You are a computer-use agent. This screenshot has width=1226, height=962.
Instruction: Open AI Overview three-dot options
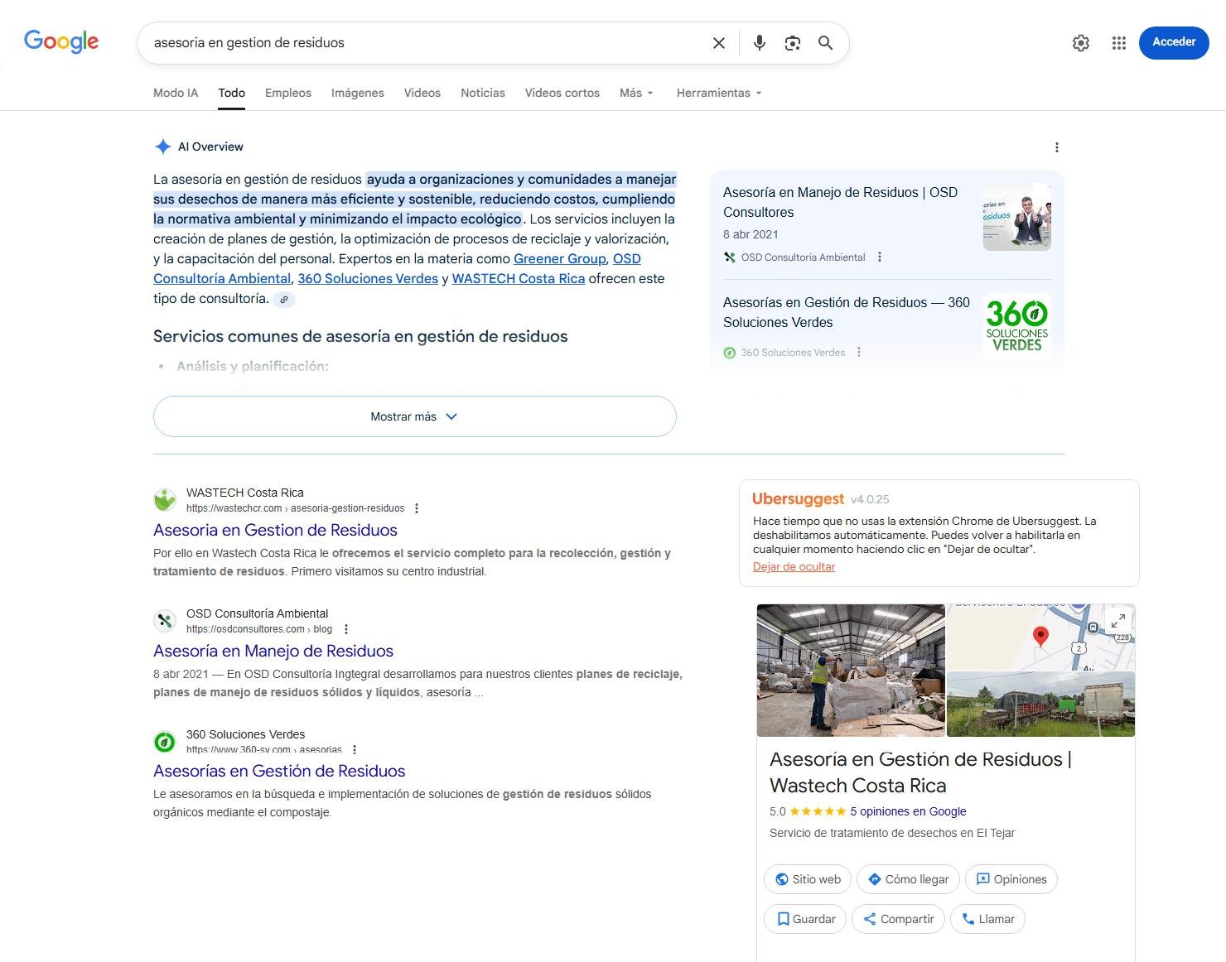pos(1056,147)
